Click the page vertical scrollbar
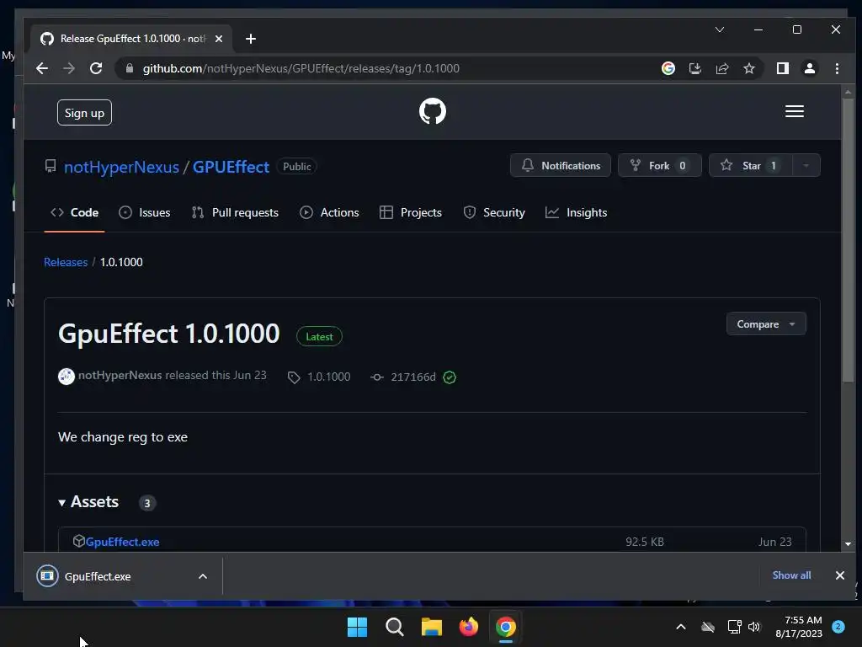 coord(848,238)
